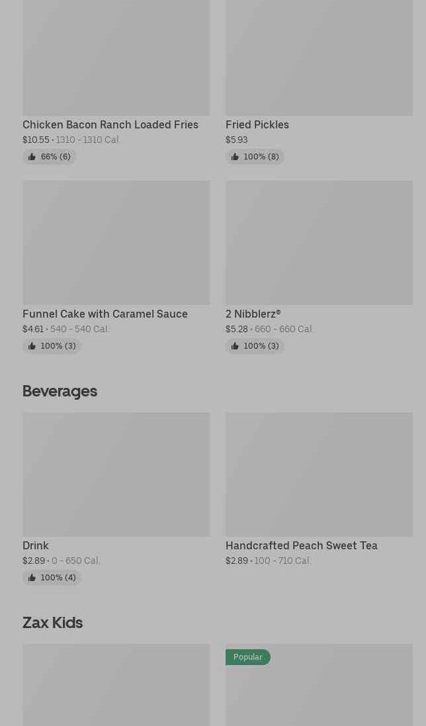
Task: Open the Handcrafted Peach Sweet Tea image
Action: pyautogui.click(x=319, y=474)
